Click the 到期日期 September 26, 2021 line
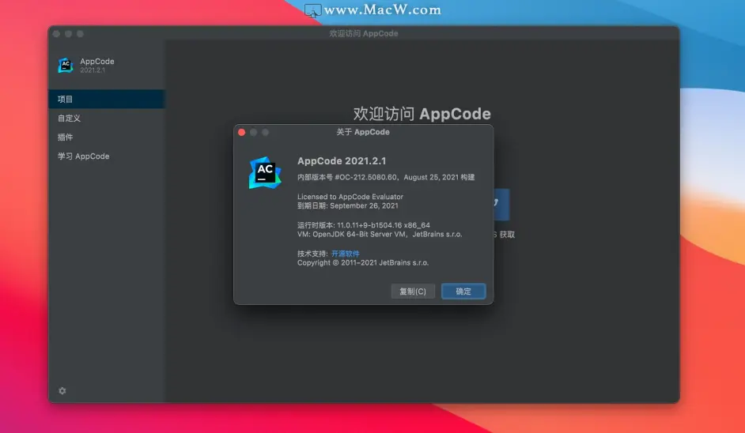This screenshot has height=433, width=745. (348, 205)
